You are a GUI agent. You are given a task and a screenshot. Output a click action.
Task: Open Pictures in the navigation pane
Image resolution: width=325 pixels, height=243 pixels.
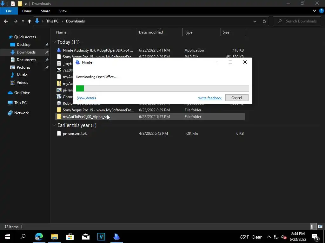(x=23, y=67)
